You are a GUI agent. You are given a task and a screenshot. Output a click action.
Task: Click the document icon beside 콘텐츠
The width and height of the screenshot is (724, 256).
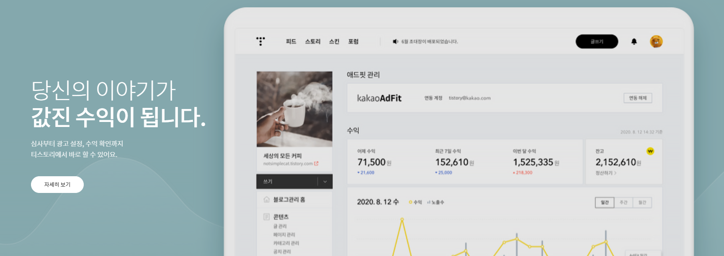266,217
